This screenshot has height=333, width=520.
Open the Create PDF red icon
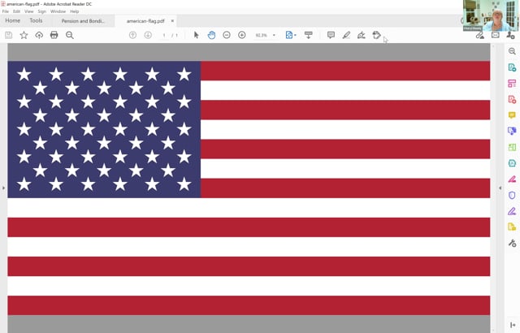click(x=512, y=99)
